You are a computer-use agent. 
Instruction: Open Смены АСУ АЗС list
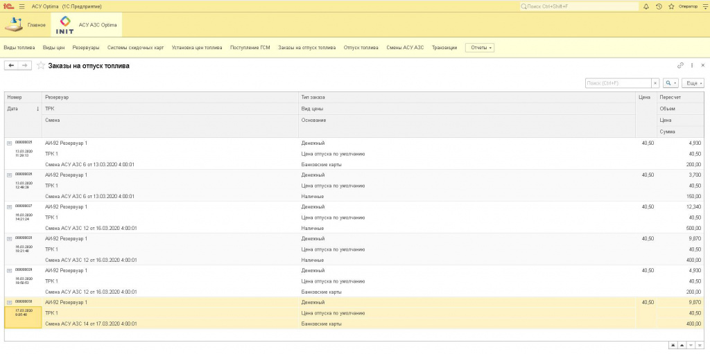(405, 48)
